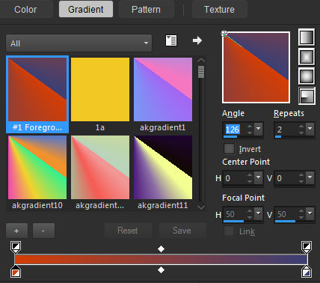Viewport: 320px width, 283px height.
Task: Click the Repeats input field showing 2
Action: 286,130
